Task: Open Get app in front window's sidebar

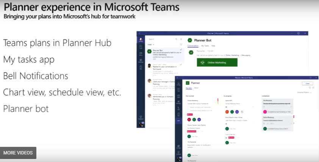Action: pyautogui.click(x=178, y=147)
